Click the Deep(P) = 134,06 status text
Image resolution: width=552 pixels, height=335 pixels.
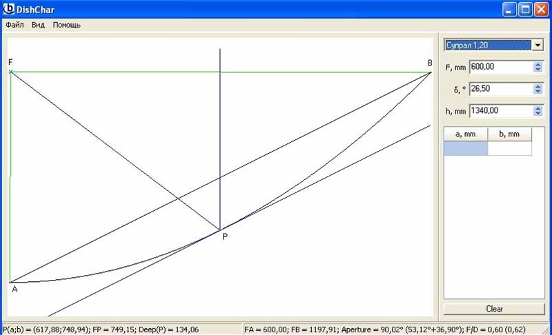tap(168, 329)
